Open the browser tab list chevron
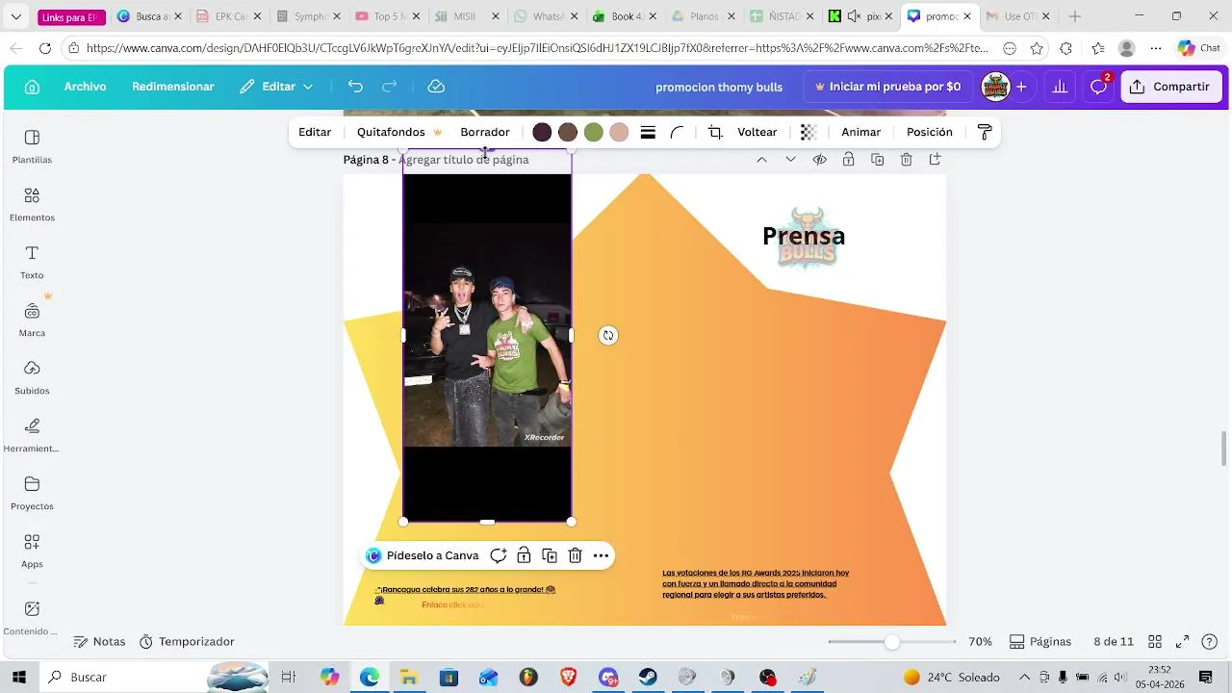This screenshot has height=693, width=1232. pyautogui.click(x=15, y=16)
